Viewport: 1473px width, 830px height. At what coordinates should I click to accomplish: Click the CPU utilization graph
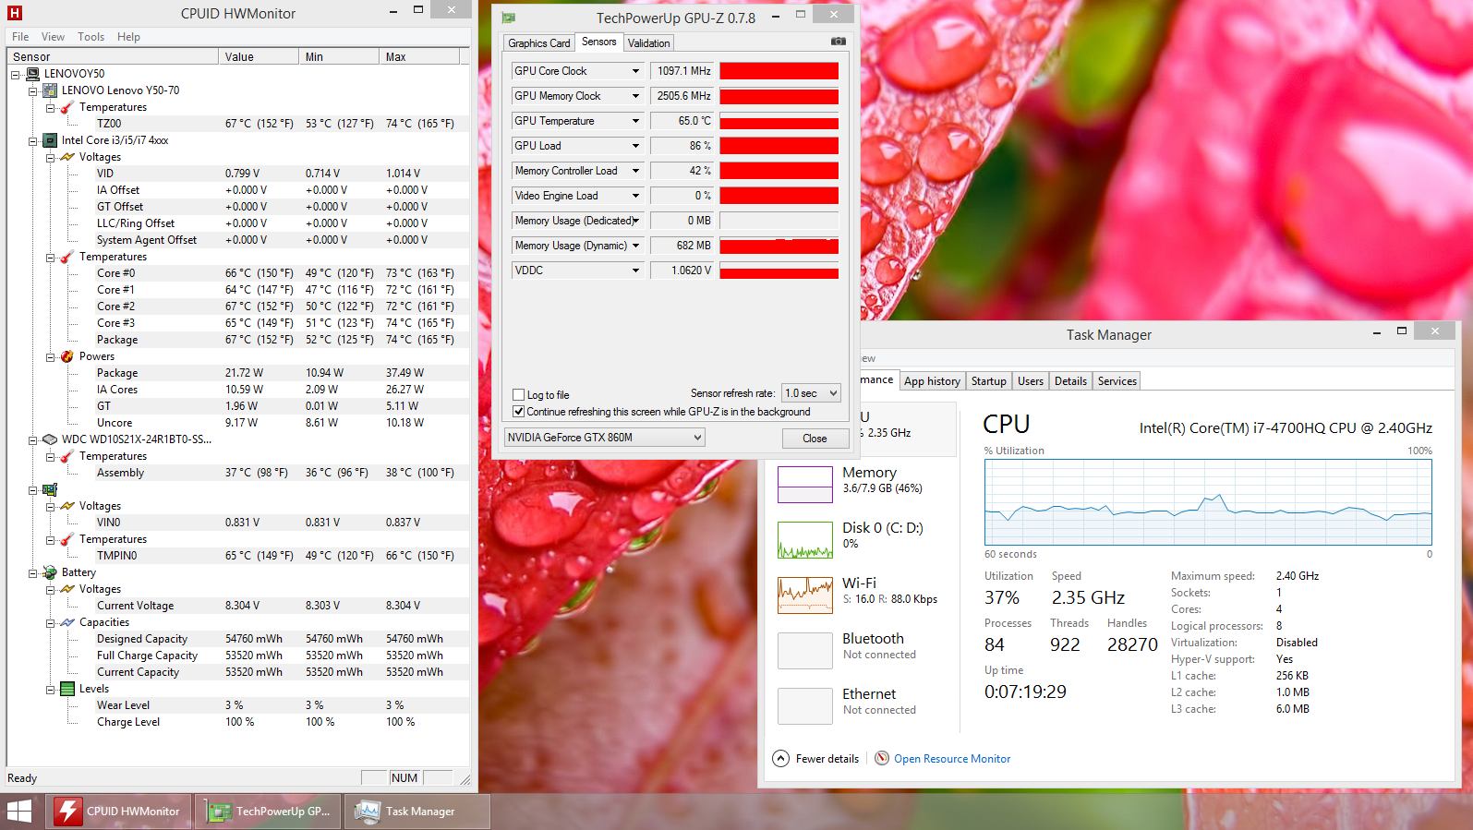1208,502
